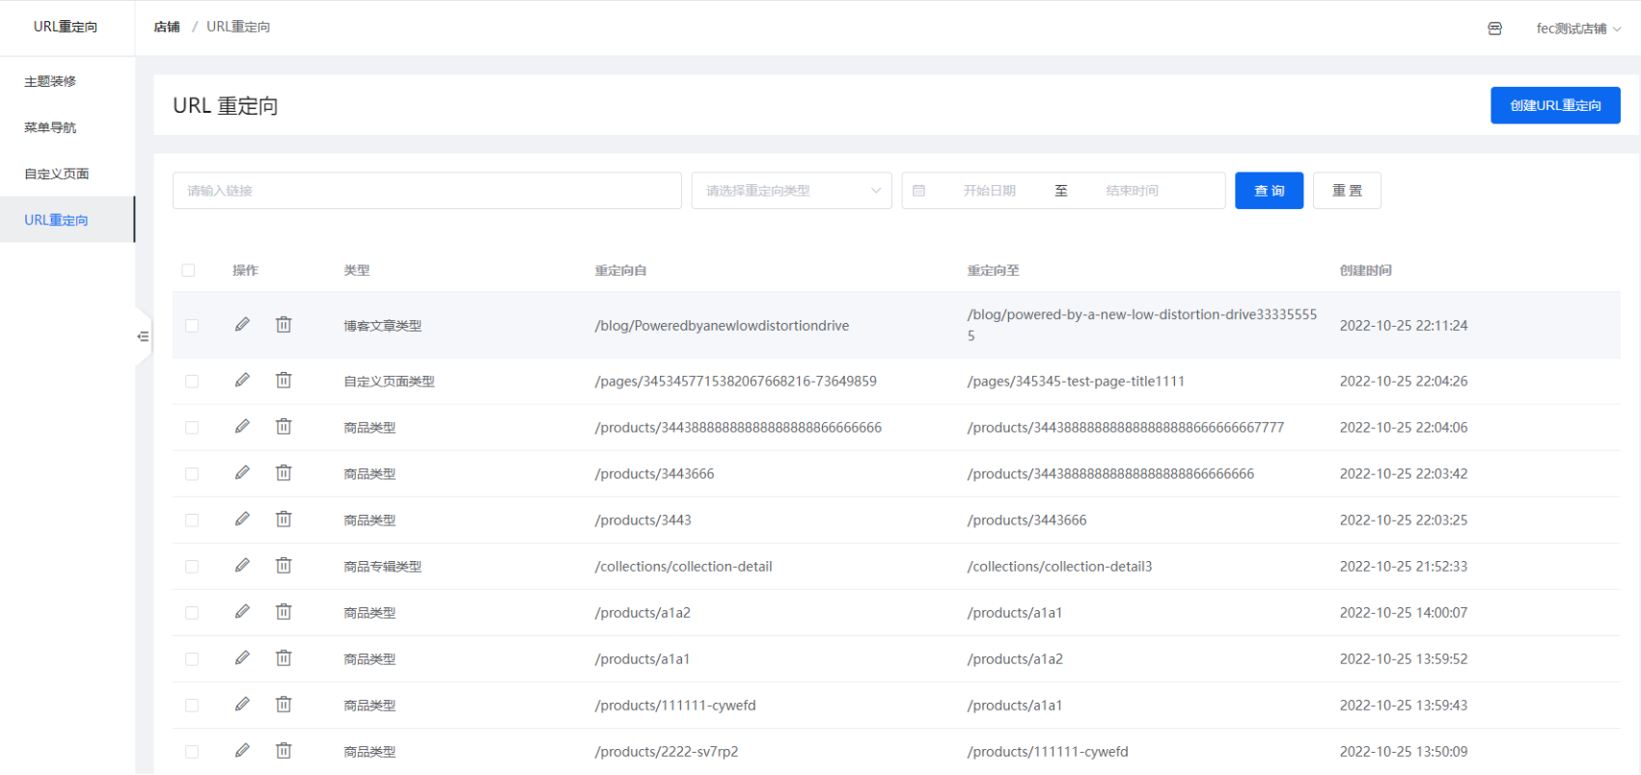1641x775 pixels.
Task: Click the 重置 reset button
Action: click(1347, 191)
